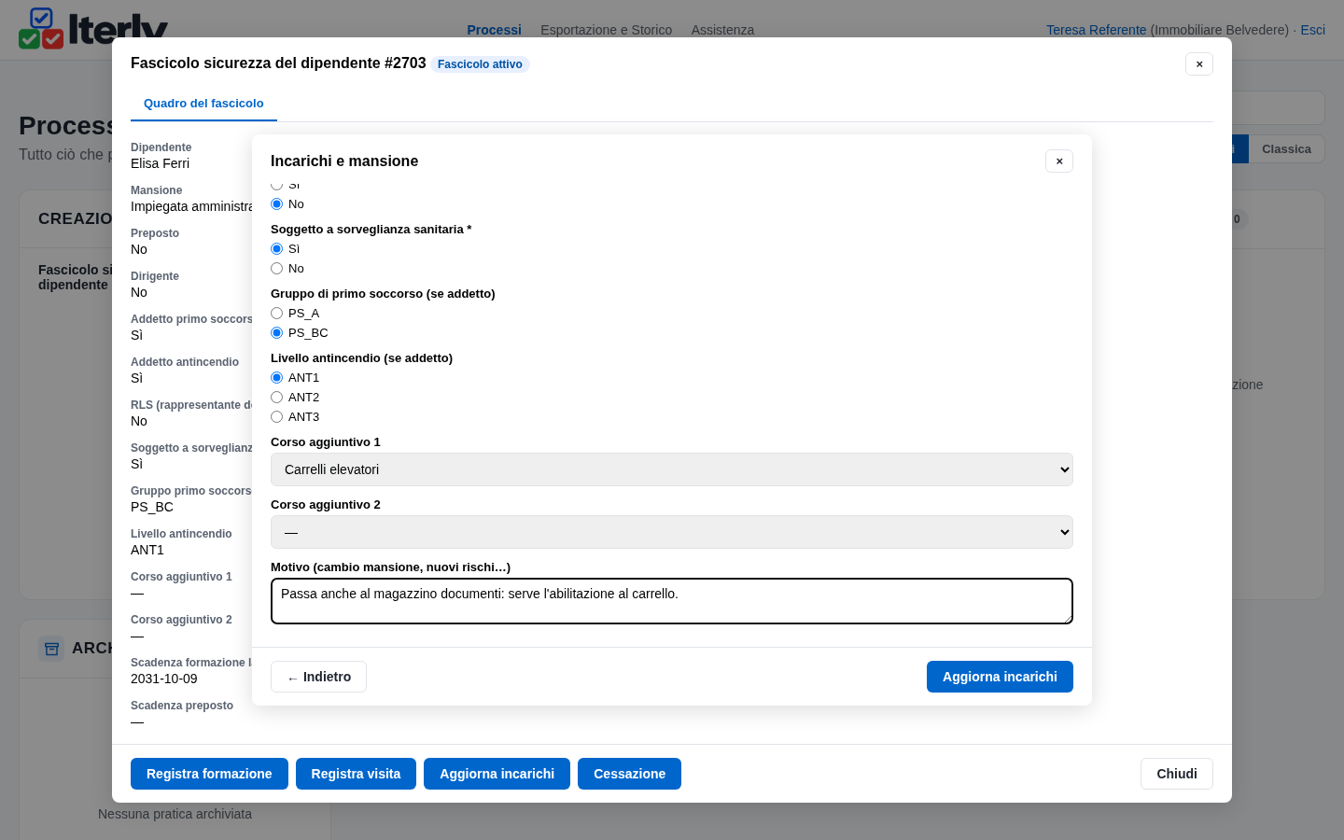The width and height of the screenshot is (1344, 840).
Task: Click the date 2031-10-09
Action: tap(164, 679)
